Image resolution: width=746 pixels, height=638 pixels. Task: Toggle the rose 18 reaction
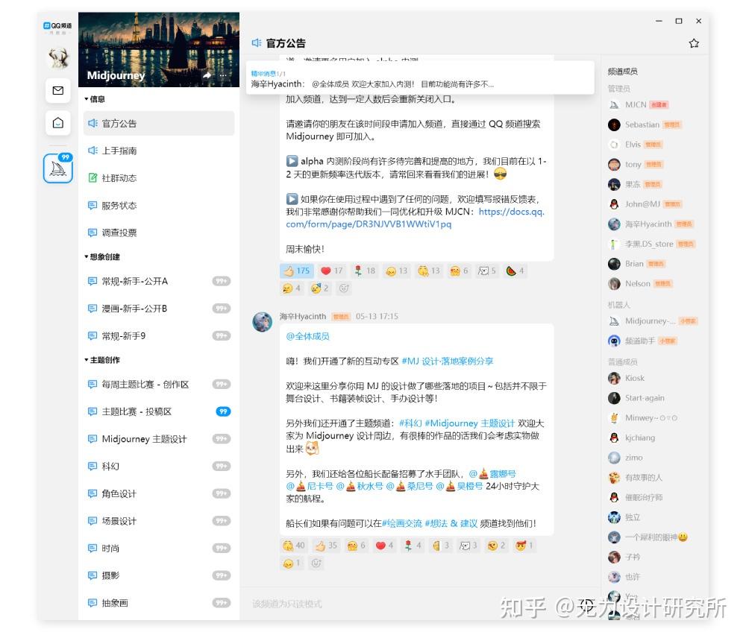click(365, 271)
